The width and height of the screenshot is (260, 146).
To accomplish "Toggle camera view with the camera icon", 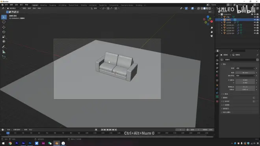I will coord(212,36).
